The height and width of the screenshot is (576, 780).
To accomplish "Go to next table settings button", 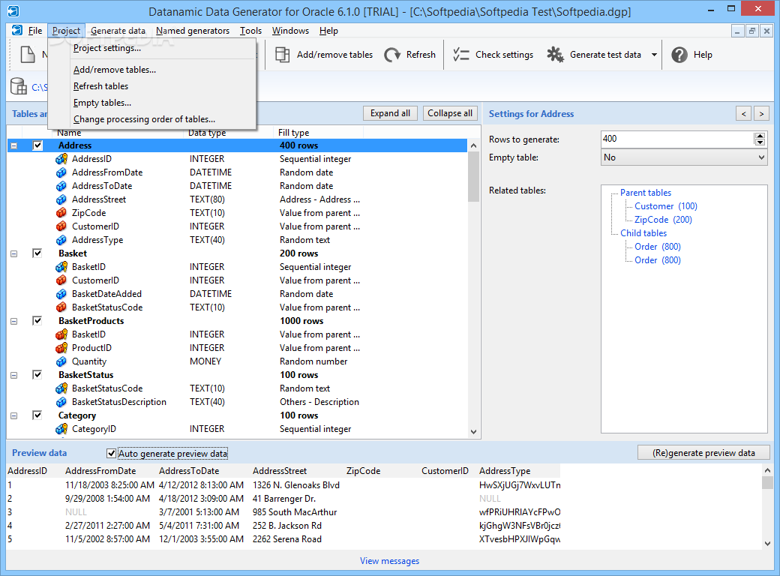I will [x=761, y=114].
